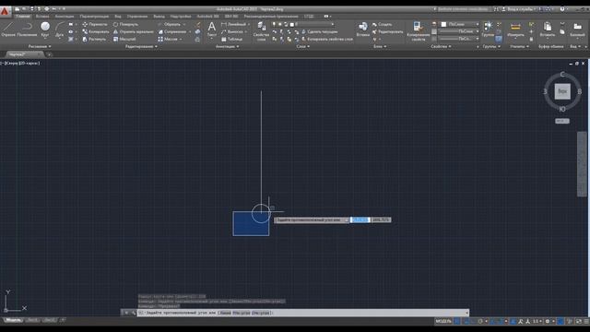590x332 pixels.
Task: Open the Вид ribbon tab
Action: coord(118,17)
